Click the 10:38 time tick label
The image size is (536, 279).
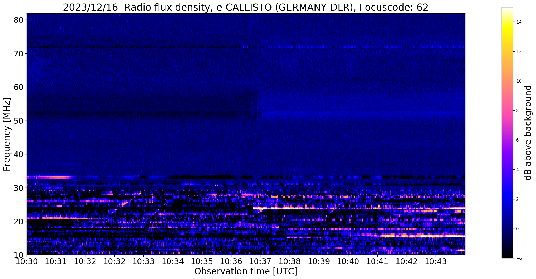[290, 261]
